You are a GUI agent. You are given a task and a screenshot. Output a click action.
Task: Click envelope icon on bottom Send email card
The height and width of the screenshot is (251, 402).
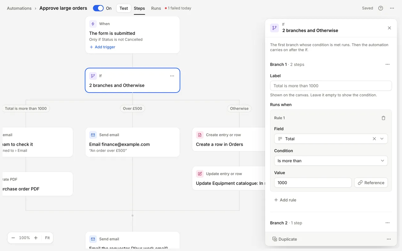pyautogui.click(x=93, y=239)
